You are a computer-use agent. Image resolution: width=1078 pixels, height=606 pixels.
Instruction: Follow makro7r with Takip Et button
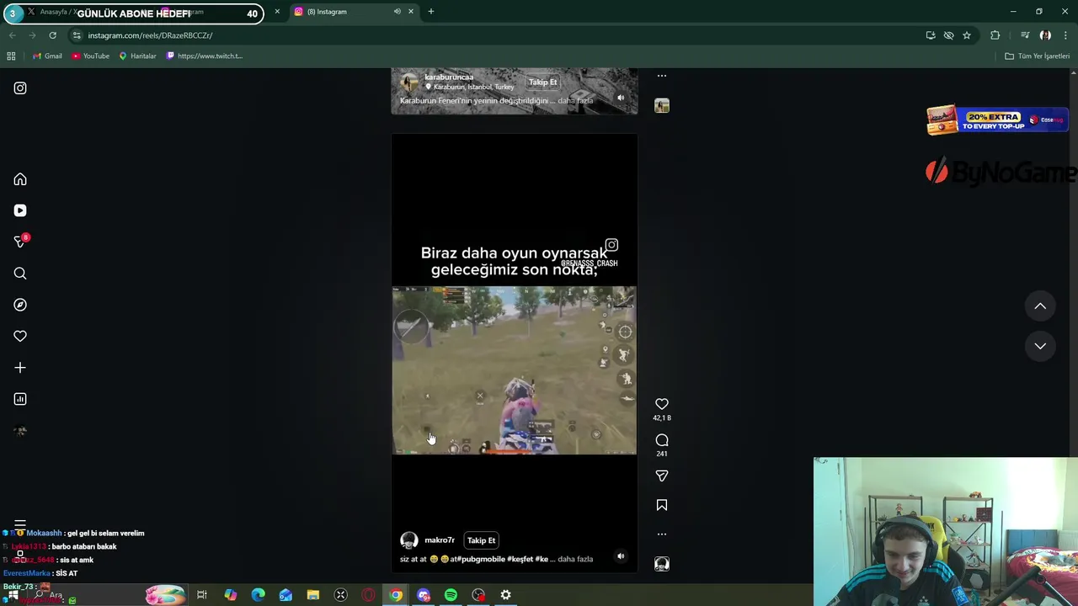[482, 540]
